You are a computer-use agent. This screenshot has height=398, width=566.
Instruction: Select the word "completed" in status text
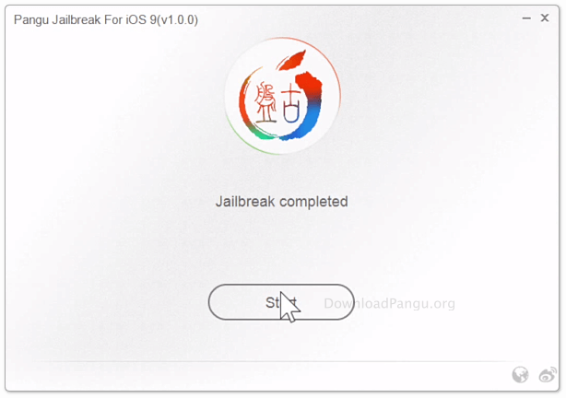point(313,202)
